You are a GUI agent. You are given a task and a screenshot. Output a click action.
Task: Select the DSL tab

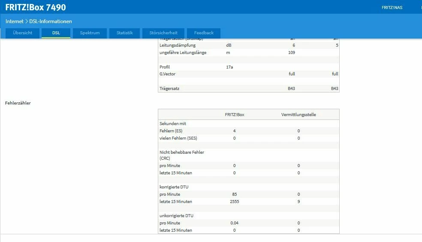[x=56, y=33]
